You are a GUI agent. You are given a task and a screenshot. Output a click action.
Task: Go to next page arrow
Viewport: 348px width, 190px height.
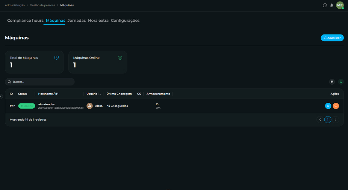(335, 120)
